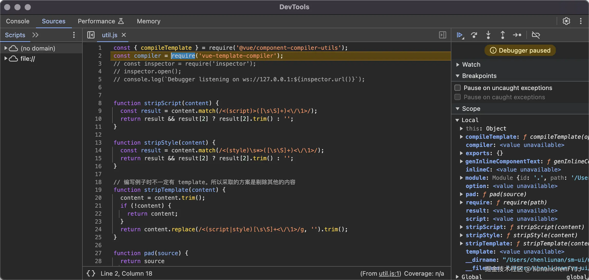
Task: Step into next function call
Action: click(x=488, y=35)
